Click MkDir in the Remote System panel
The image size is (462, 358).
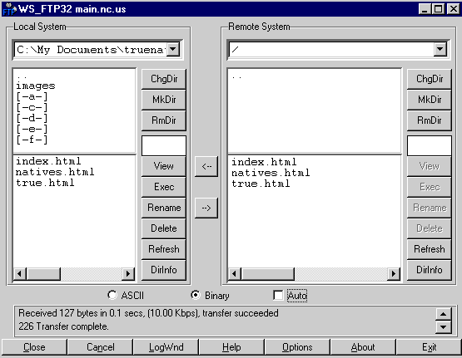pyautogui.click(x=430, y=100)
